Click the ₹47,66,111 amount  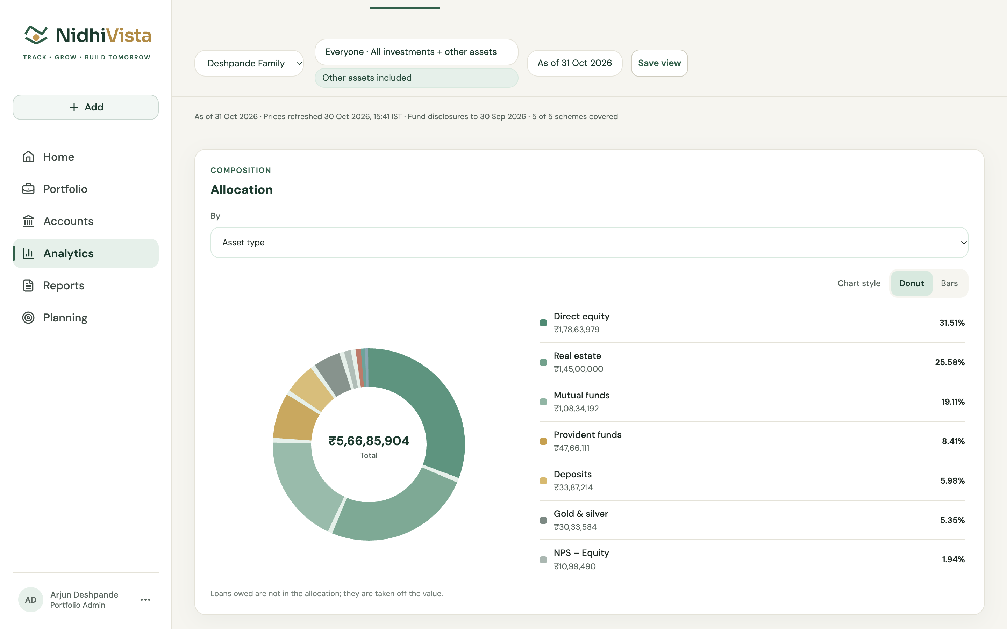pyautogui.click(x=571, y=448)
